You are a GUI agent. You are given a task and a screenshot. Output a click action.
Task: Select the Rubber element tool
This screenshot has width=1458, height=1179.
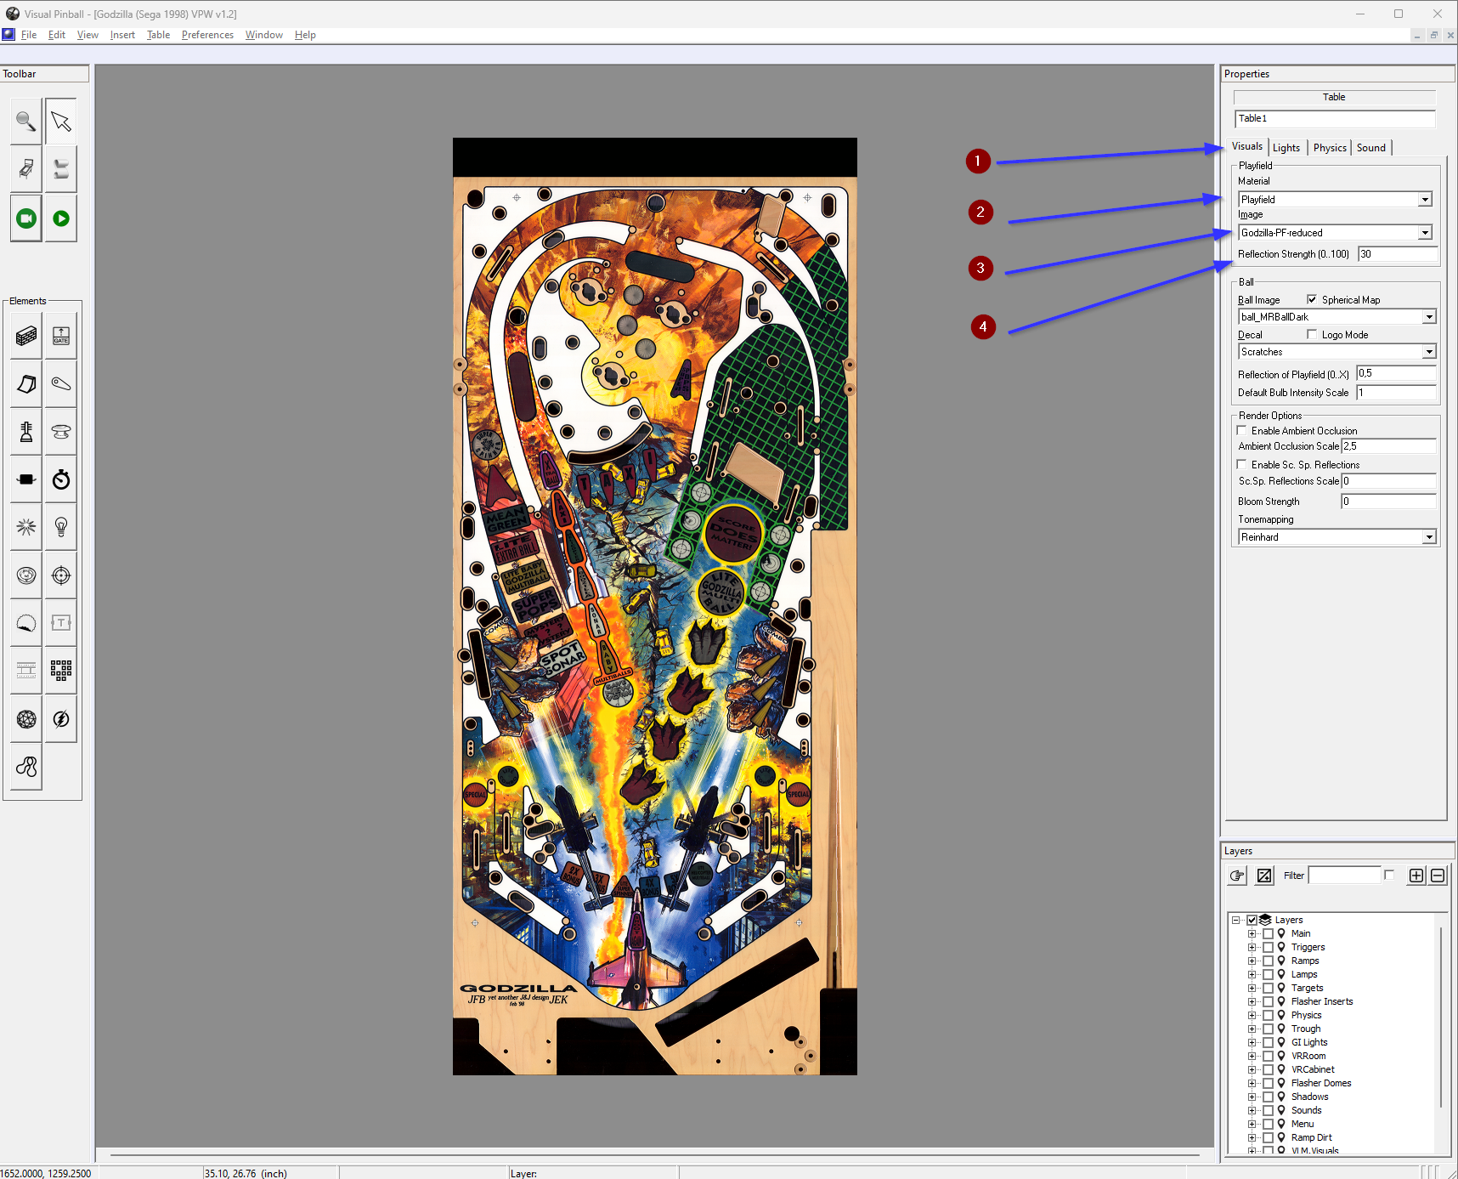pos(26,767)
